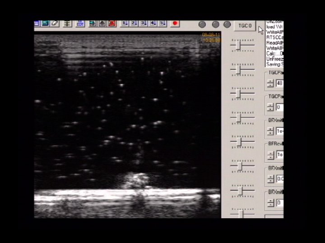Click the third TGC slider handle
The image size is (325, 243).
(238, 94)
